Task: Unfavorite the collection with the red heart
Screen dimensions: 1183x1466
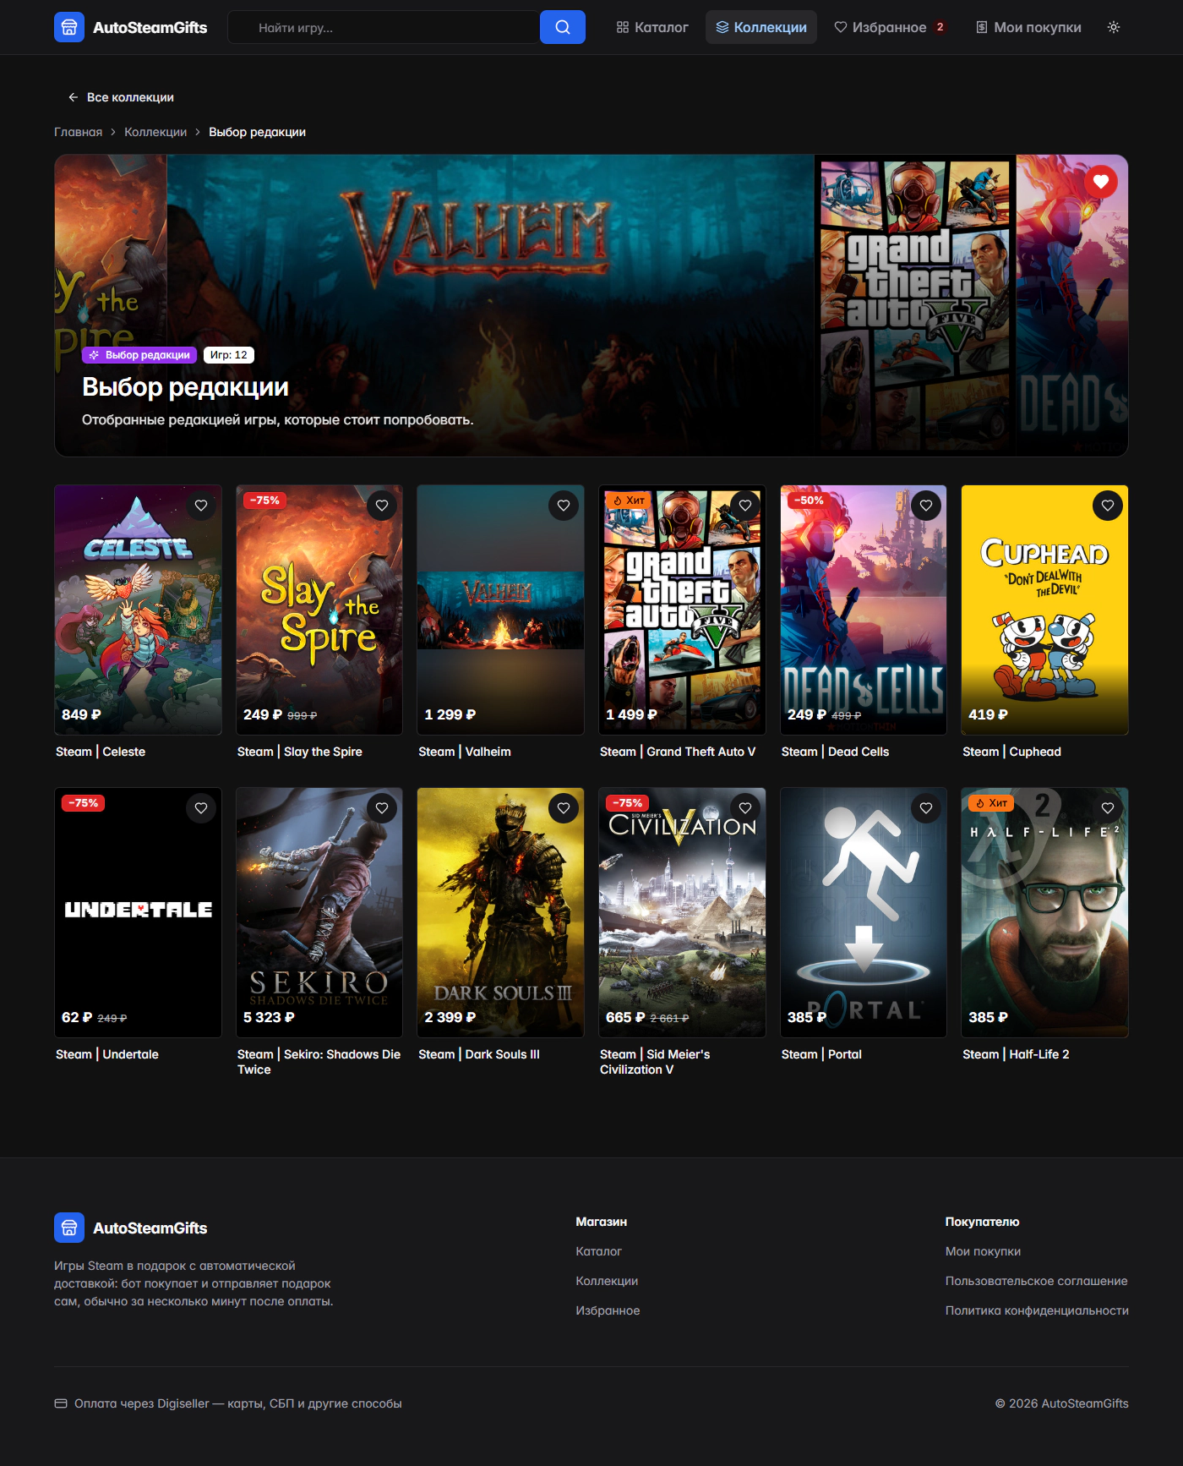Action: point(1101,181)
